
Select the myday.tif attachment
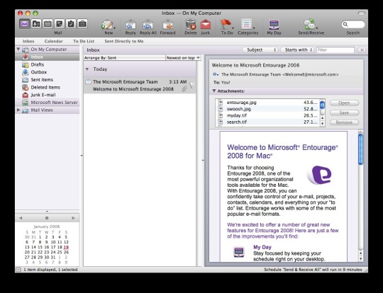267,115
